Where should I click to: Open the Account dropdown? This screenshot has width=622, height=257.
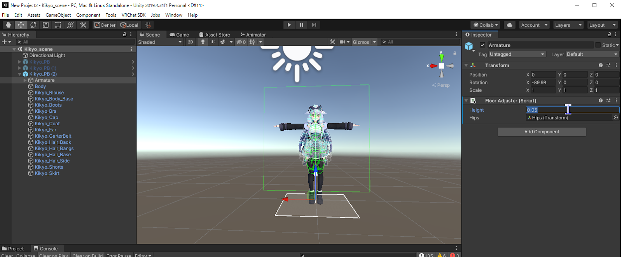coord(534,25)
